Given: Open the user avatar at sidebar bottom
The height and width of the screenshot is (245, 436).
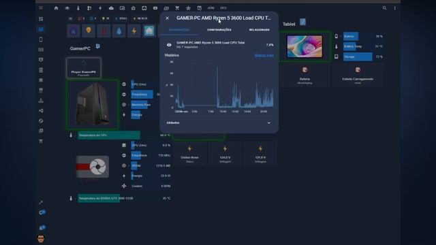Looking at the screenshot, I should tap(41, 239).
